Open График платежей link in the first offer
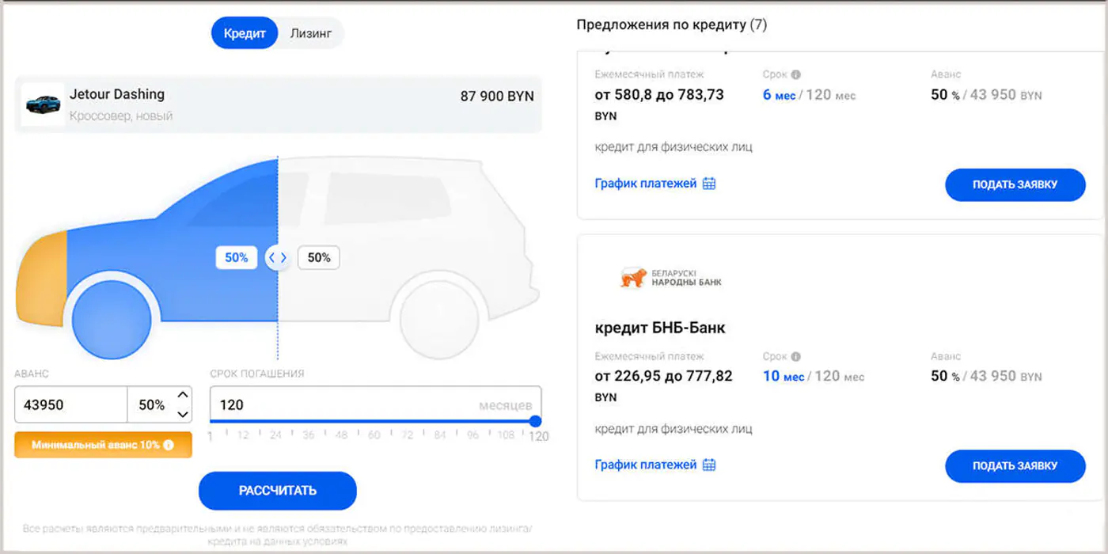The width and height of the screenshot is (1108, 554). coord(646,184)
